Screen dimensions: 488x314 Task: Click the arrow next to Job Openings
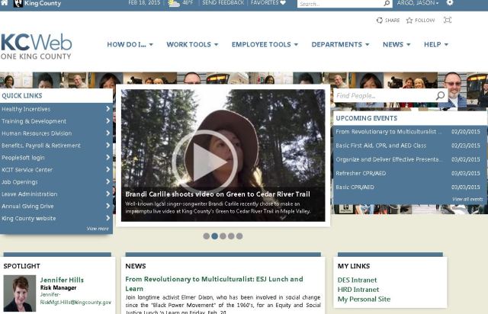108,181
